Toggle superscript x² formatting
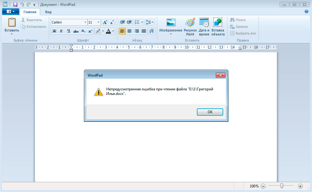The width and height of the screenshot is (312, 192). [x=90, y=31]
